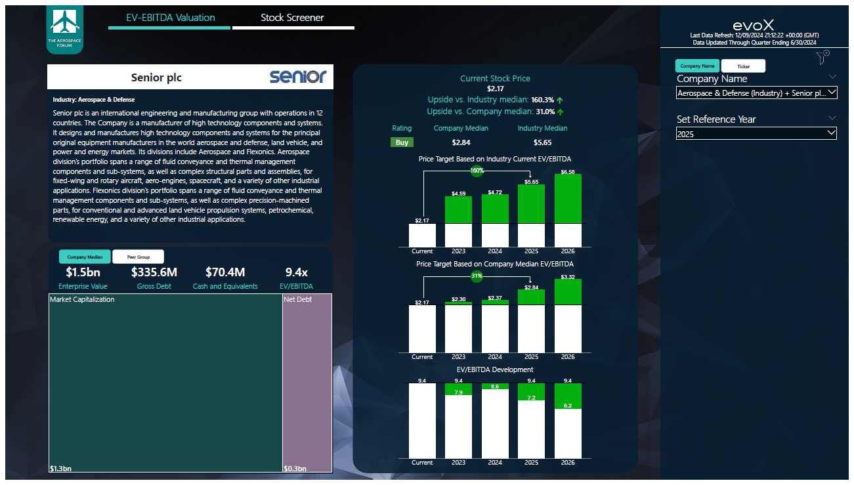Click the Buy rating badge

(402, 142)
